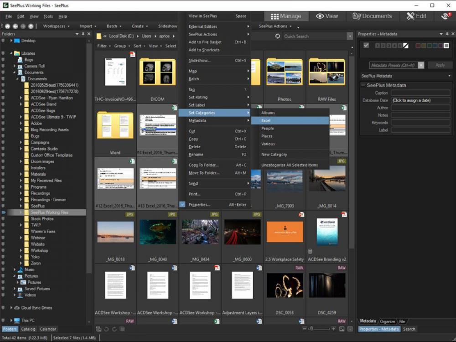Switch to the Edit mode icon
The image size is (456, 342).
pyautogui.click(x=416, y=16)
